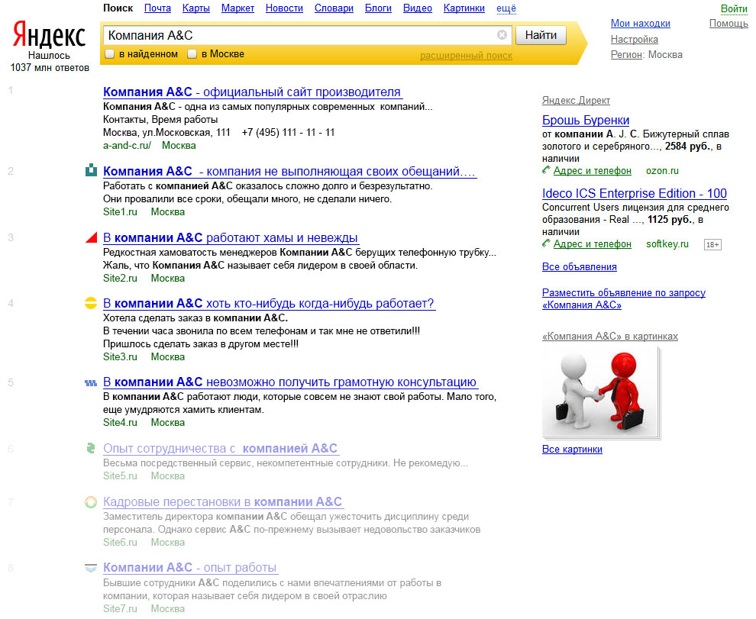Switch to Словари search
The image size is (756, 619).
334,8
